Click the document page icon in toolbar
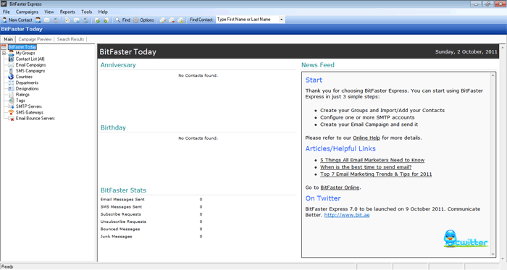 click(67, 20)
